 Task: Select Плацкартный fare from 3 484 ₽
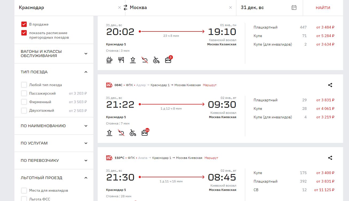325,27
